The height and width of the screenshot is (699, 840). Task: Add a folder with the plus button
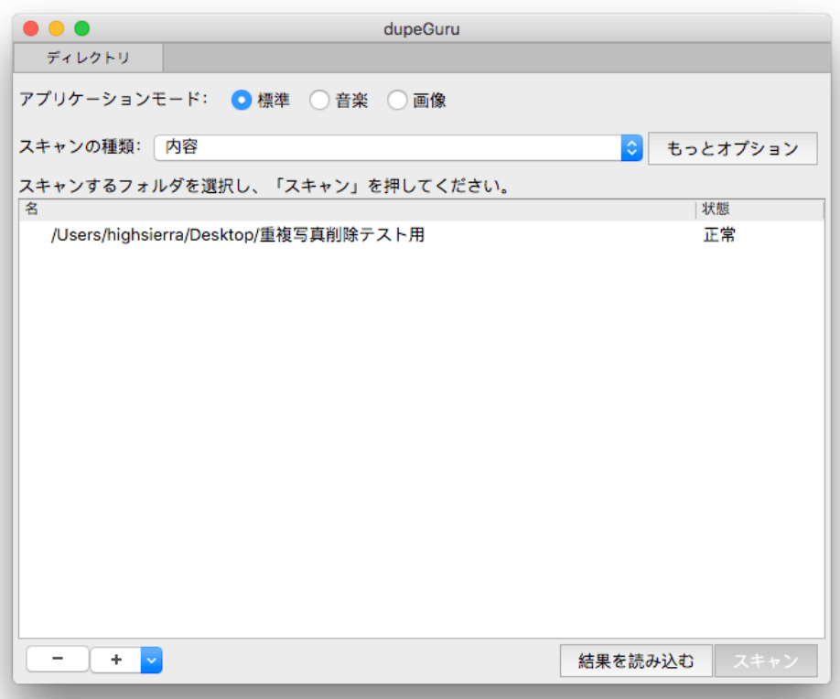(115, 660)
